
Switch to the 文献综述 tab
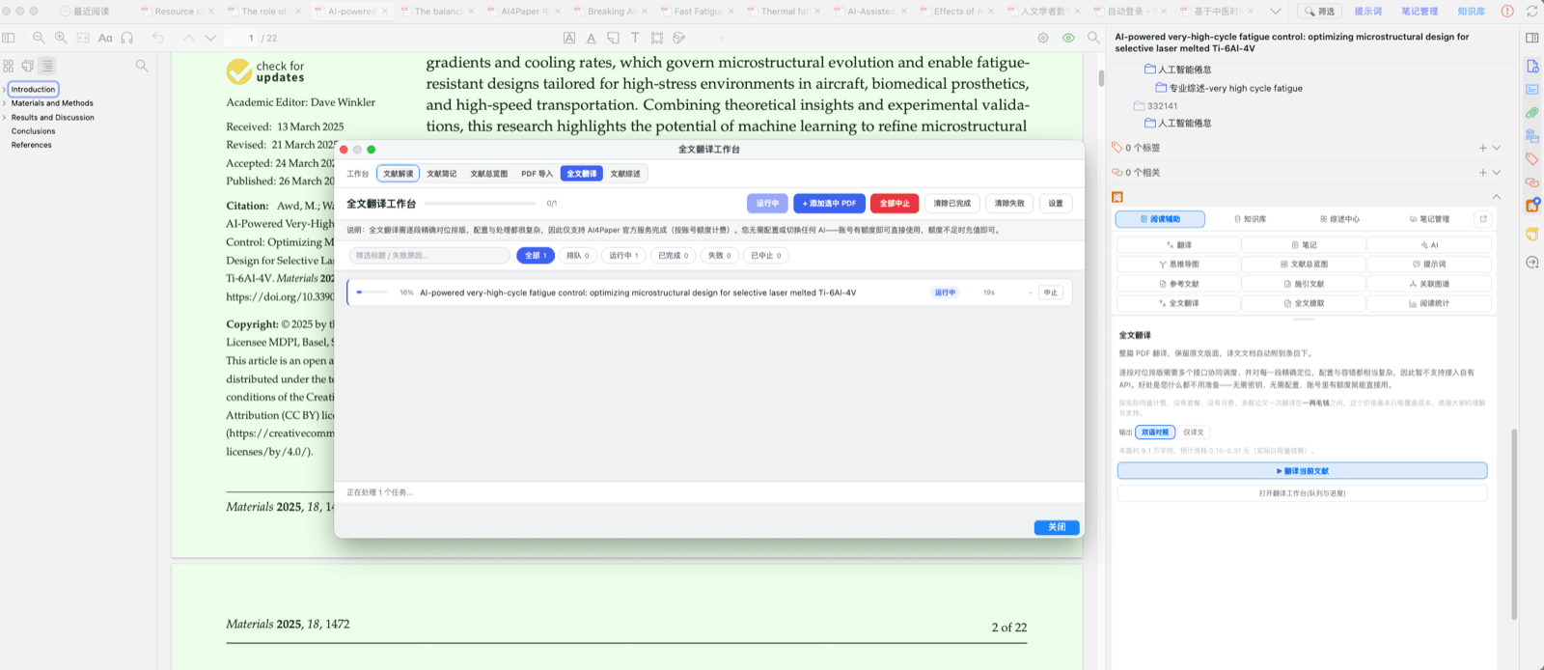coord(625,174)
